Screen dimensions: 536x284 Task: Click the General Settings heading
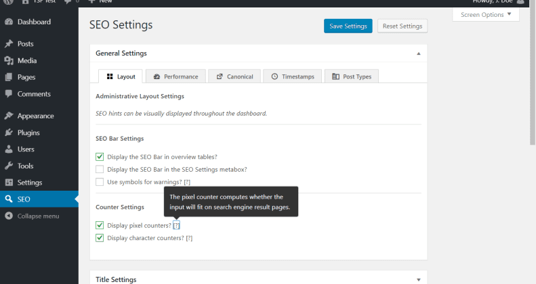121,53
